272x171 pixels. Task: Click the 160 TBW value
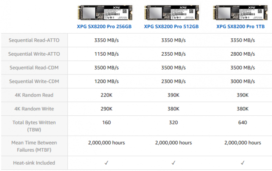[x=107, y=123]
